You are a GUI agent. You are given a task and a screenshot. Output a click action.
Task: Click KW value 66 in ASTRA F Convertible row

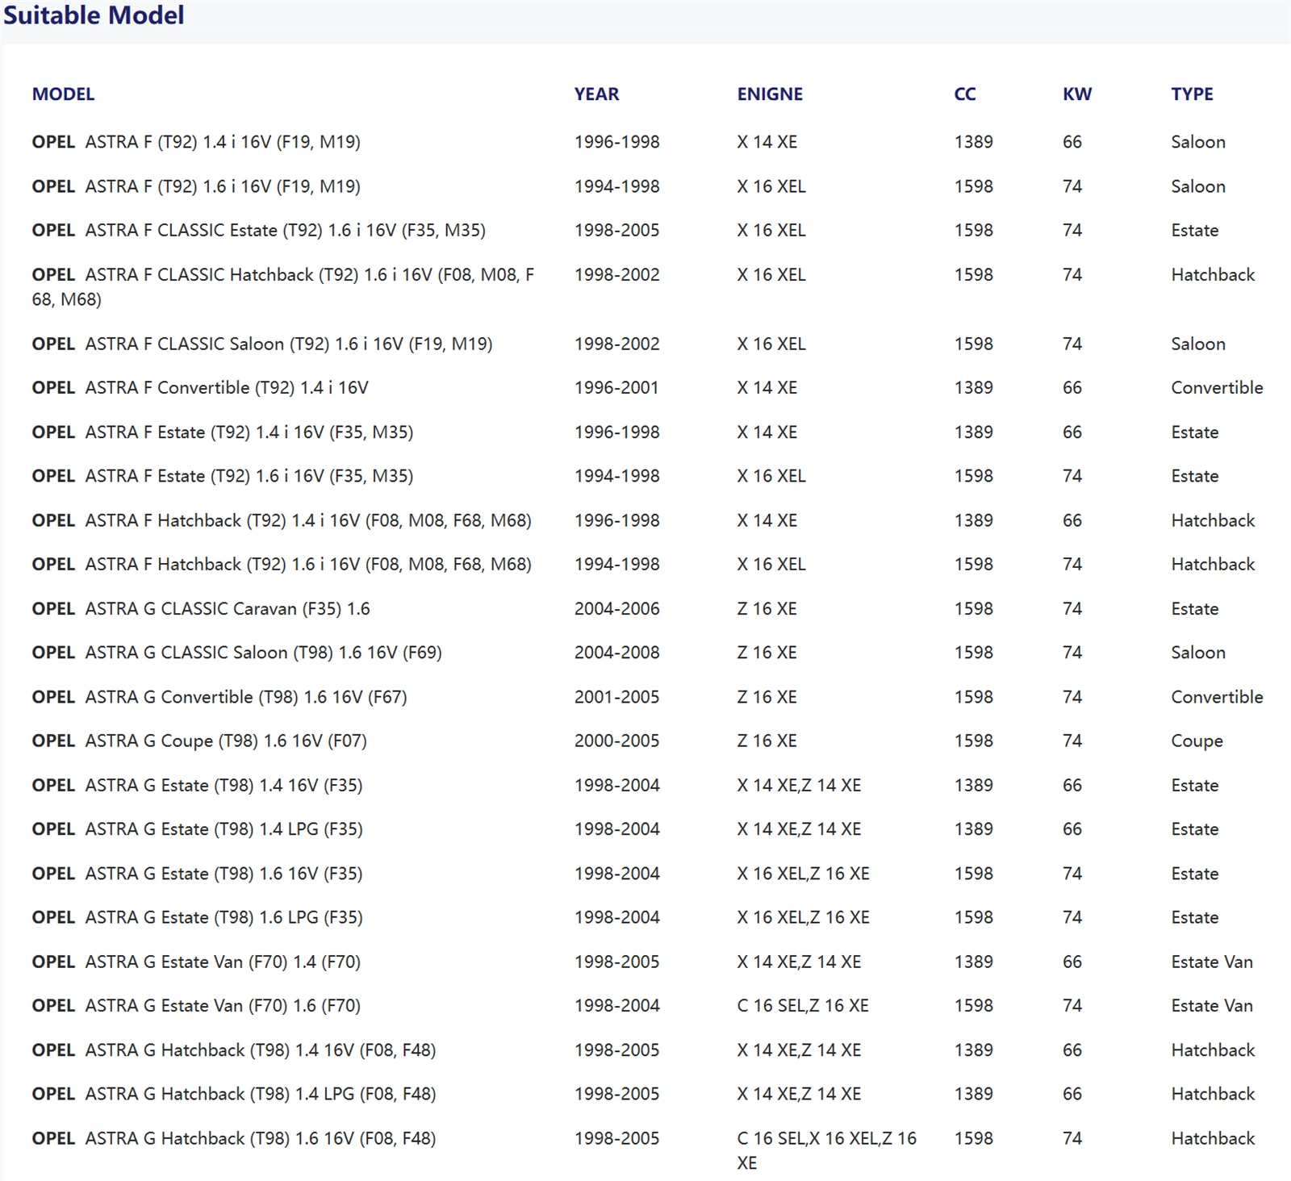1072,387
